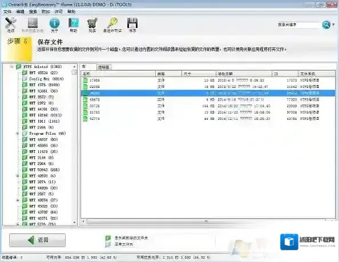This screenshot has height=262, width=339.
Task: Select MFT 2394 (4) folder
Action: click(41, 127)
